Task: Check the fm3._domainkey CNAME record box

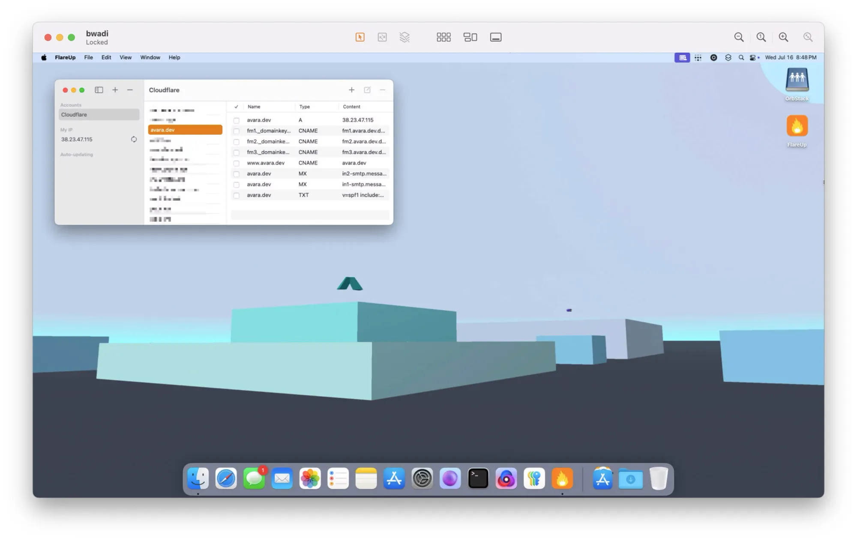Action: [236, 152]
